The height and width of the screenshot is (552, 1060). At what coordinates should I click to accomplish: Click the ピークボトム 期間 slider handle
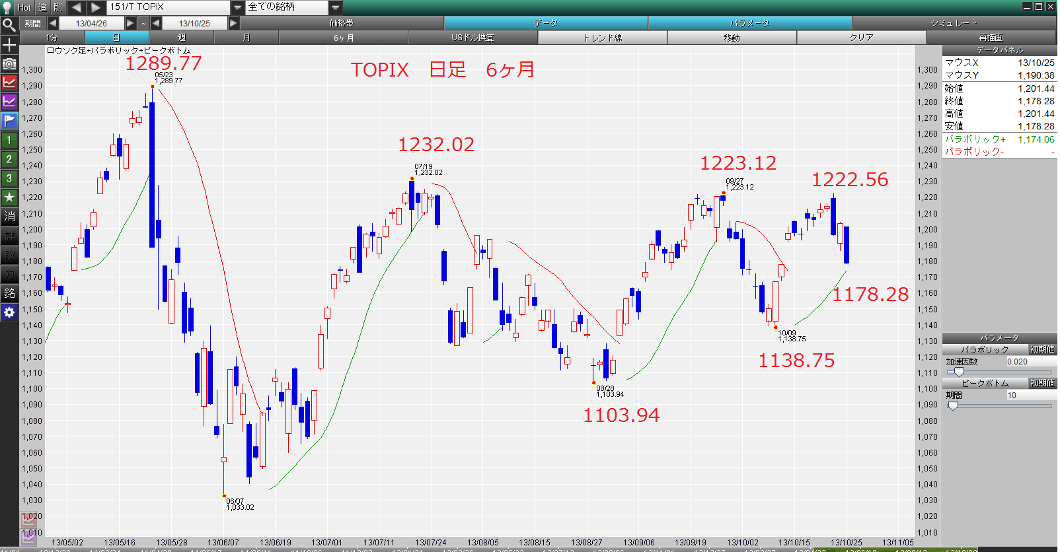[953, 406]
